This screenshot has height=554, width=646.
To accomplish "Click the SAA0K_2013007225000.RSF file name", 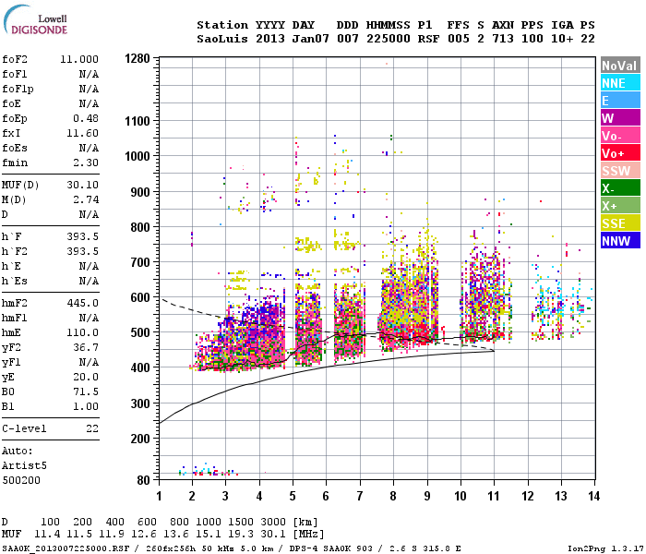I will [66, 548].
